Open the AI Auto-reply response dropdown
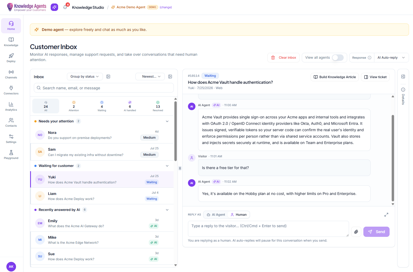 (x=391, y=58)
